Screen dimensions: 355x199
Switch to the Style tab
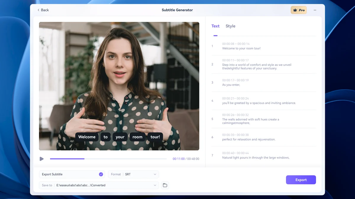pyautogui.click(x=230, y=26)
